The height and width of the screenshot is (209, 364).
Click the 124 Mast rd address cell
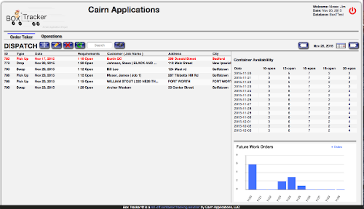click(x=177, y=69)
